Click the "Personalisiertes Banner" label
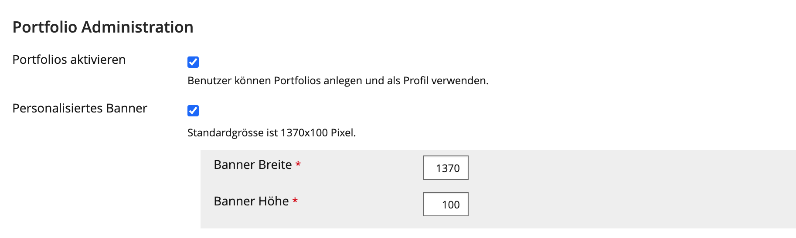Screen dimensions: 796x238 click(80, 108)
